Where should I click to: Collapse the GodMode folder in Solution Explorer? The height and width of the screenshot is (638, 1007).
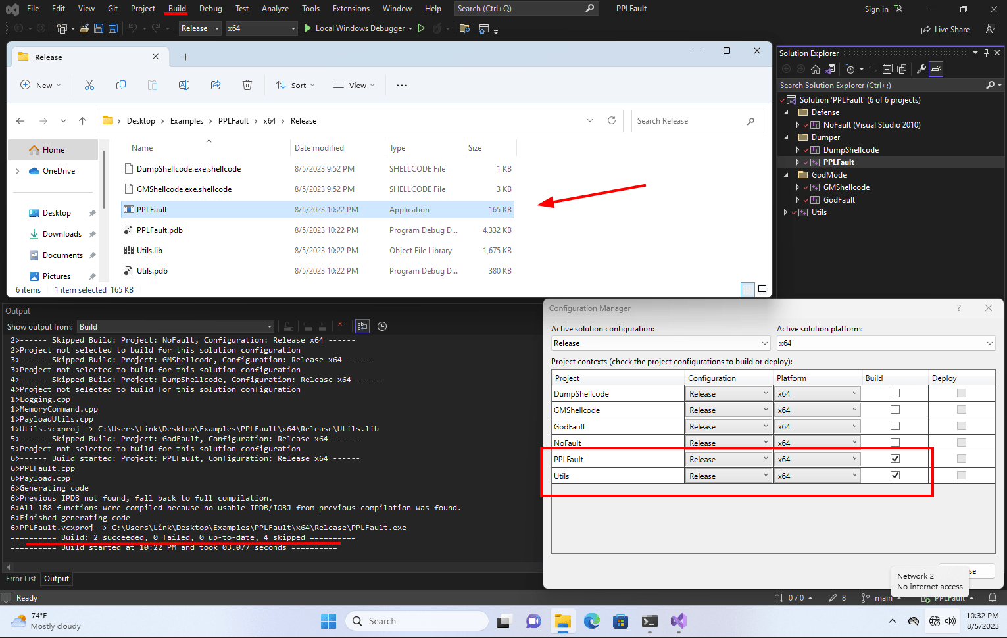(x=786, y=175)
